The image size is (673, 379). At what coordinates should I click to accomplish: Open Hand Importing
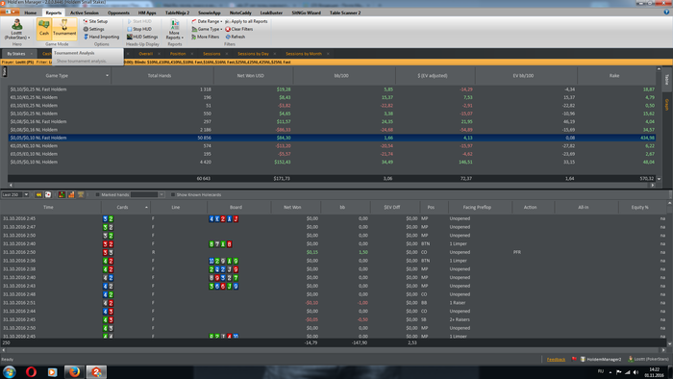click(101, 37)
